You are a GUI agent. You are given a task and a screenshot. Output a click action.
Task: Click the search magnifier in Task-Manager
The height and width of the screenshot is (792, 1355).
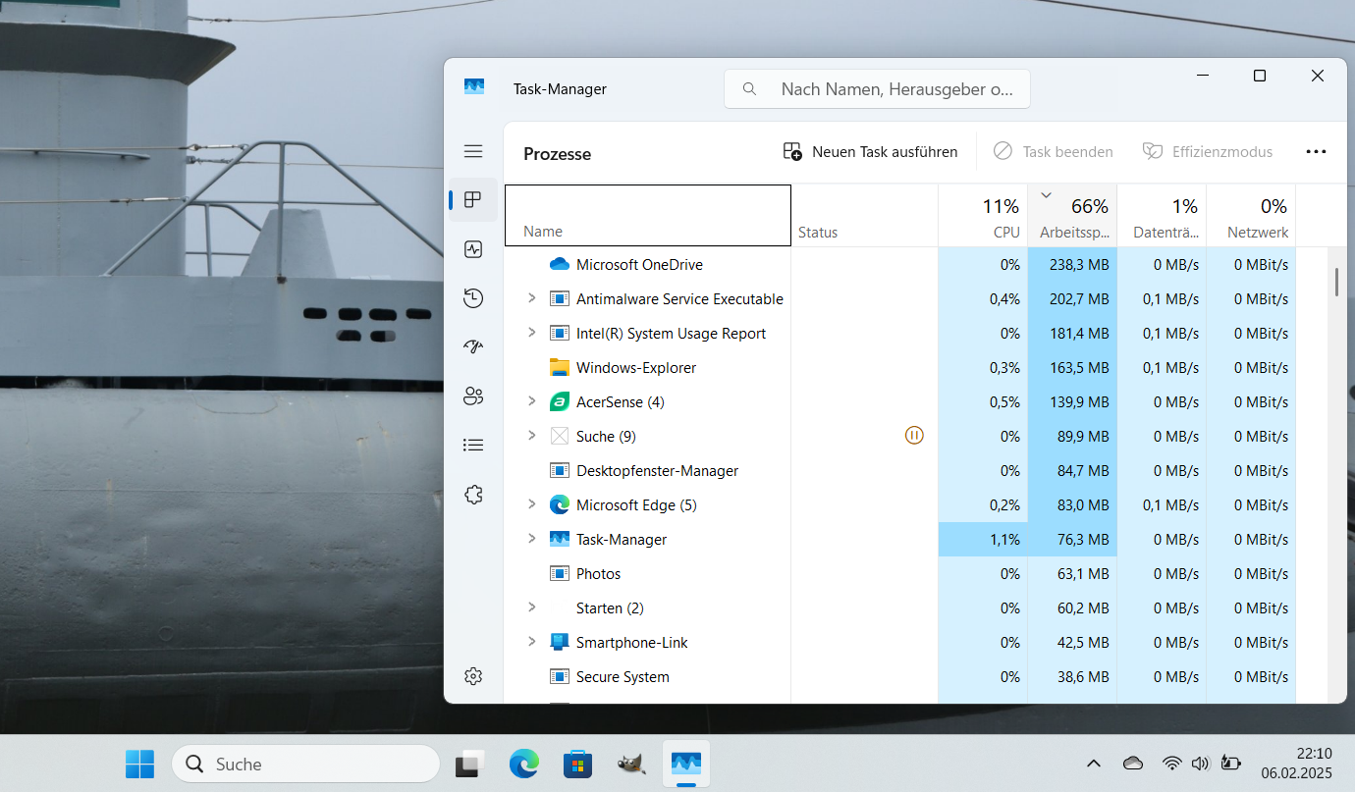tap(749, 88)
